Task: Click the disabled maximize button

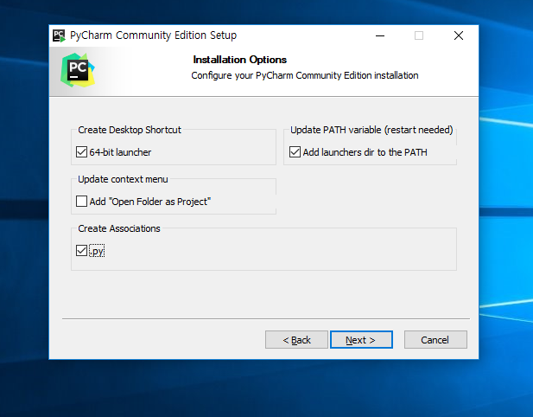Action: [419, 35]
